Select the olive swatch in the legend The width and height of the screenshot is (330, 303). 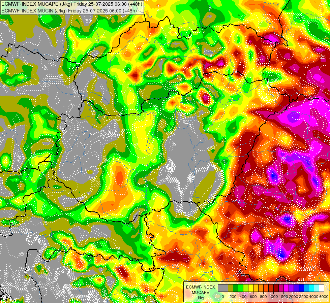point(231,288)
